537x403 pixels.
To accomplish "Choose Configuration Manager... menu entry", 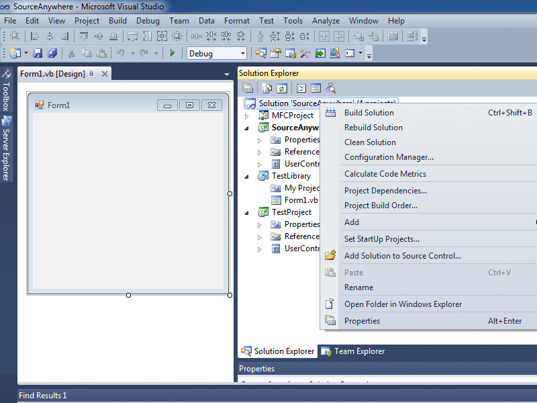I will click(x=389, y=157).
